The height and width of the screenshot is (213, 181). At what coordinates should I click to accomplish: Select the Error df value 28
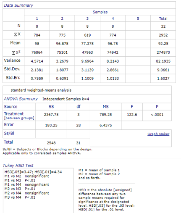(79, 125)
